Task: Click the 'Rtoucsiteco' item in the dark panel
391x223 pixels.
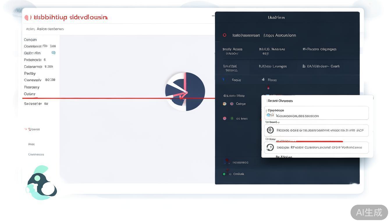Action: coord(240,163)
